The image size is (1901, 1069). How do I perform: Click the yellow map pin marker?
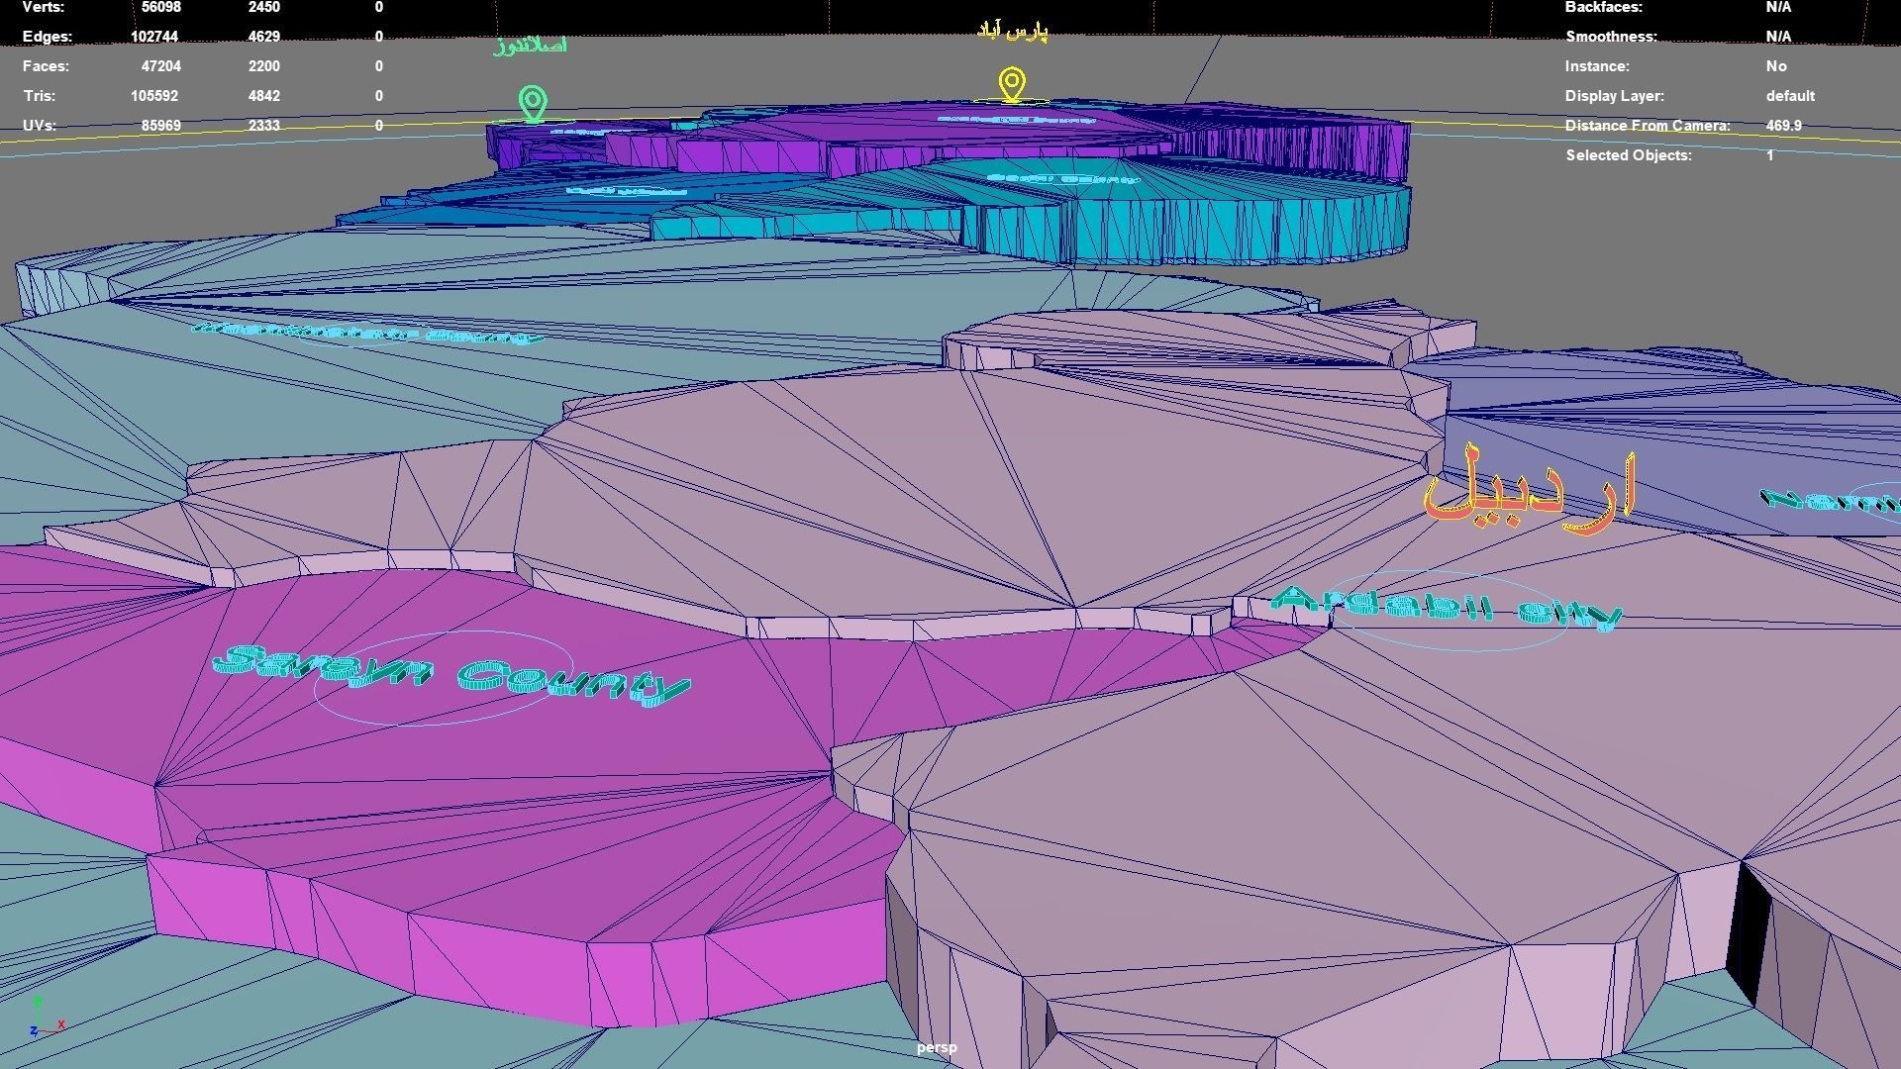tap(1011, 84)
